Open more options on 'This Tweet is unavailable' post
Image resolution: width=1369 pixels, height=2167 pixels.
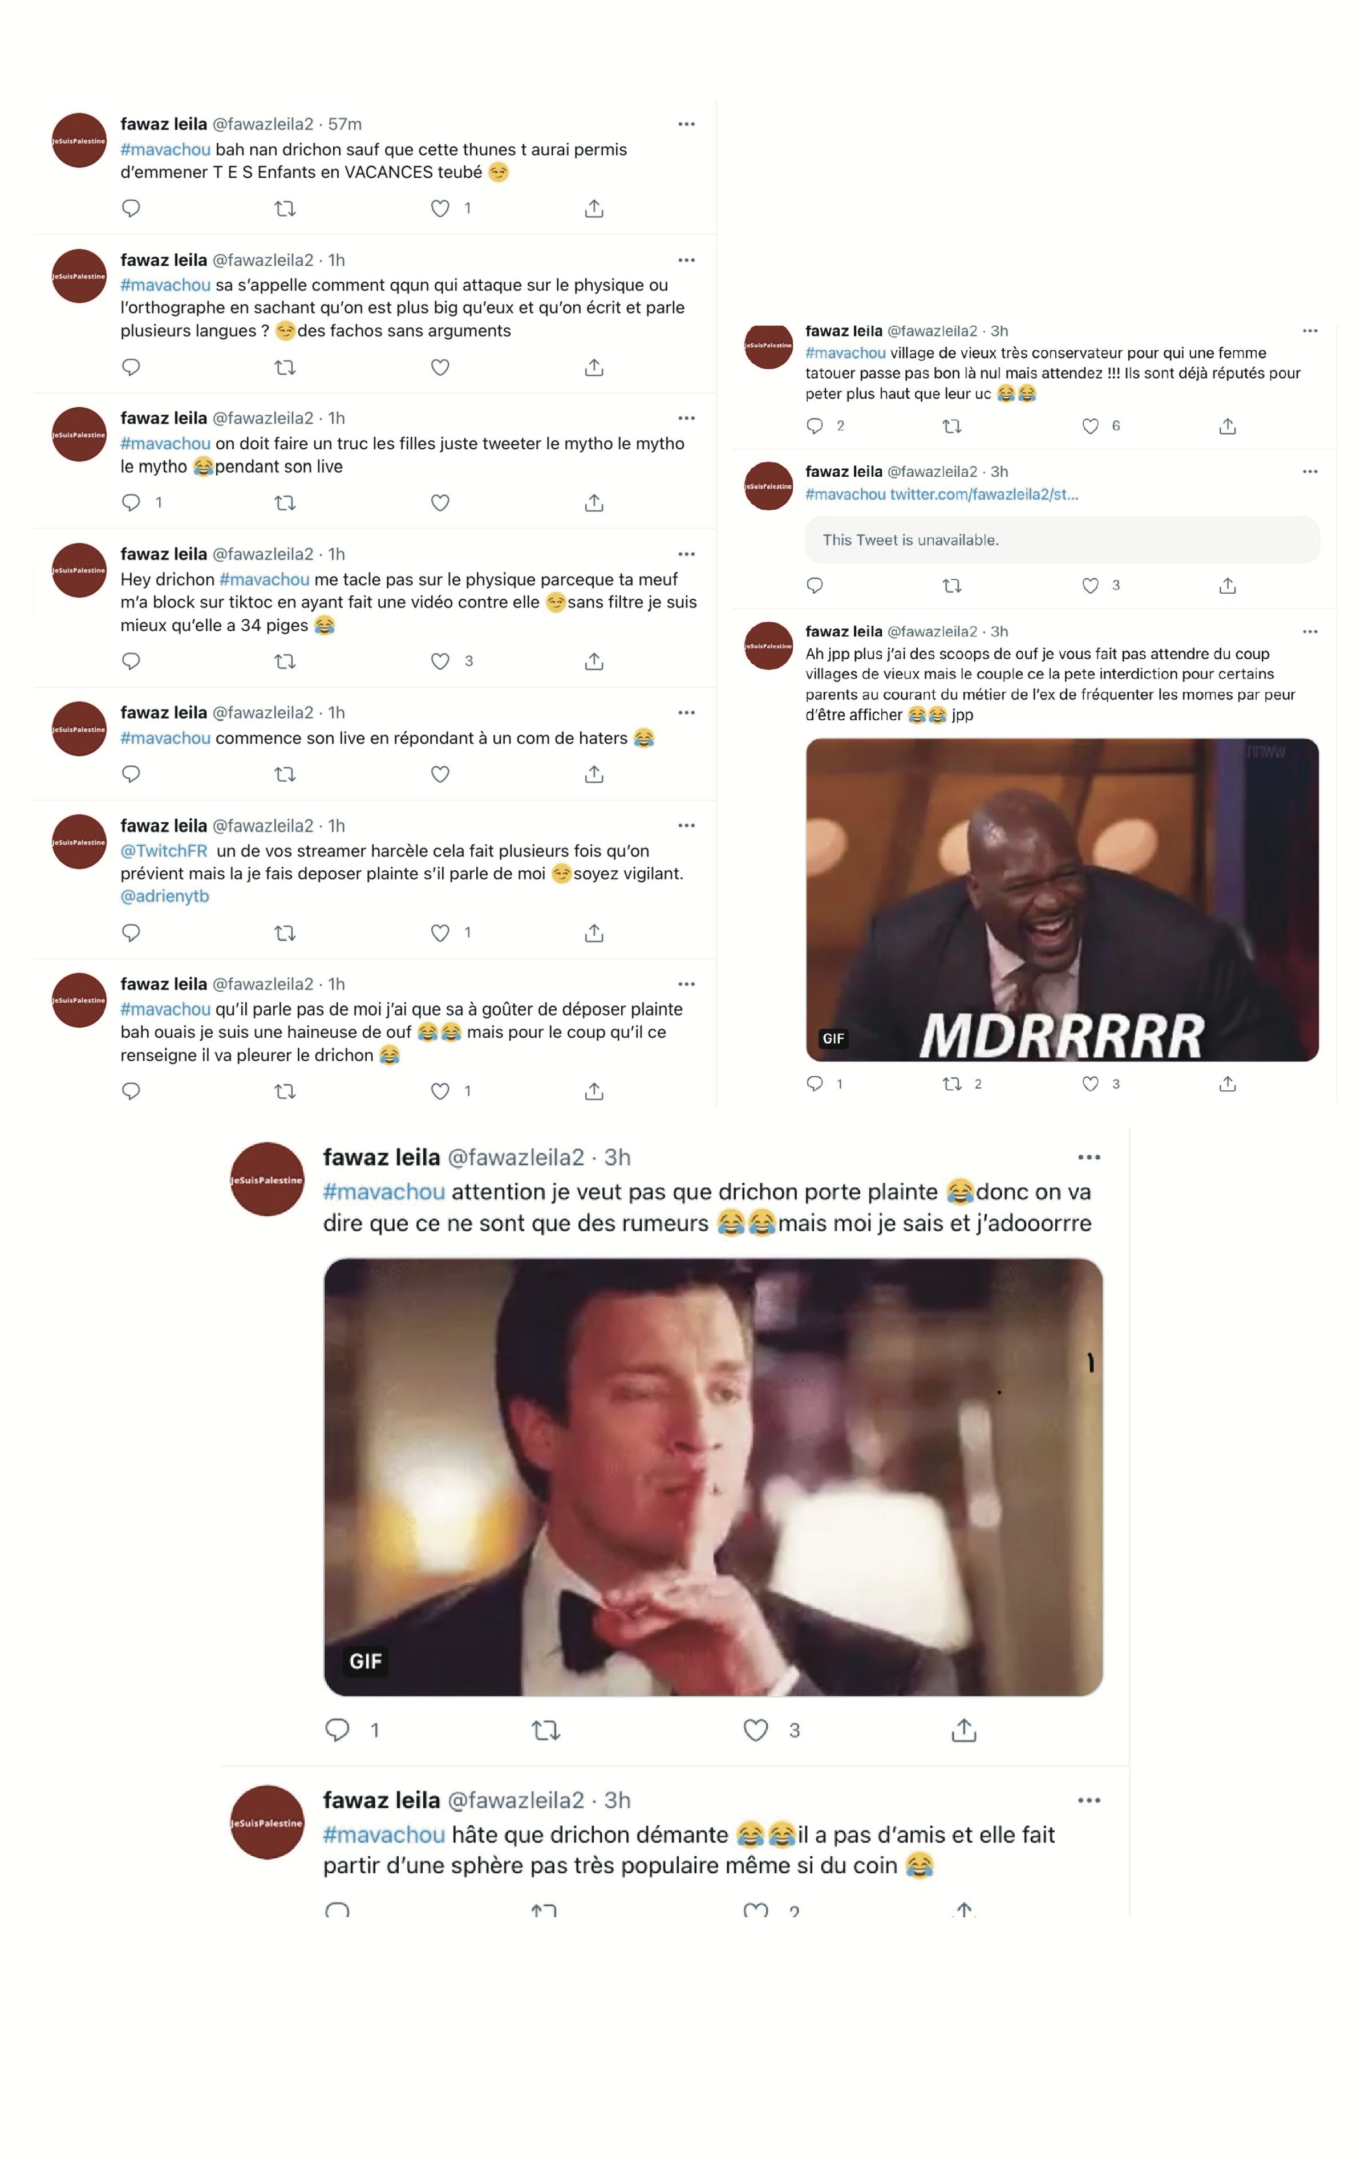tap(1310, 472)
